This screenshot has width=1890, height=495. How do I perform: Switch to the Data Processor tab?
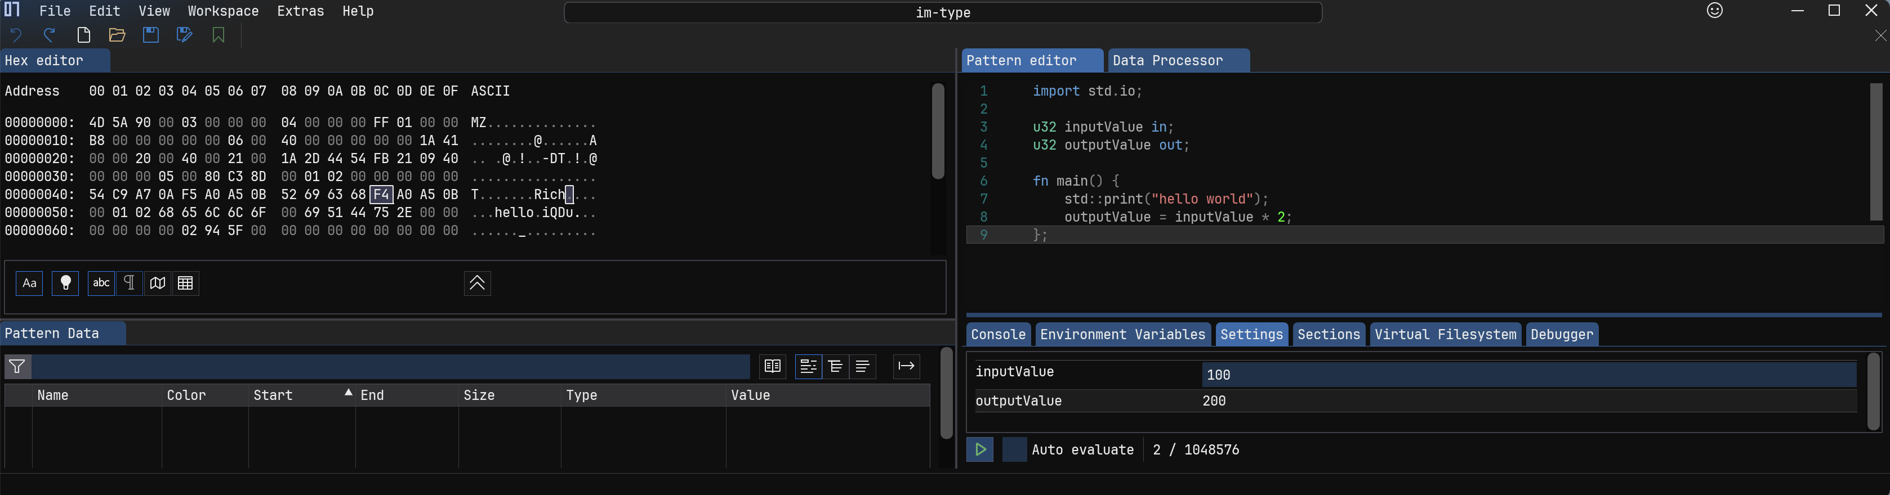coord(1167,61)
